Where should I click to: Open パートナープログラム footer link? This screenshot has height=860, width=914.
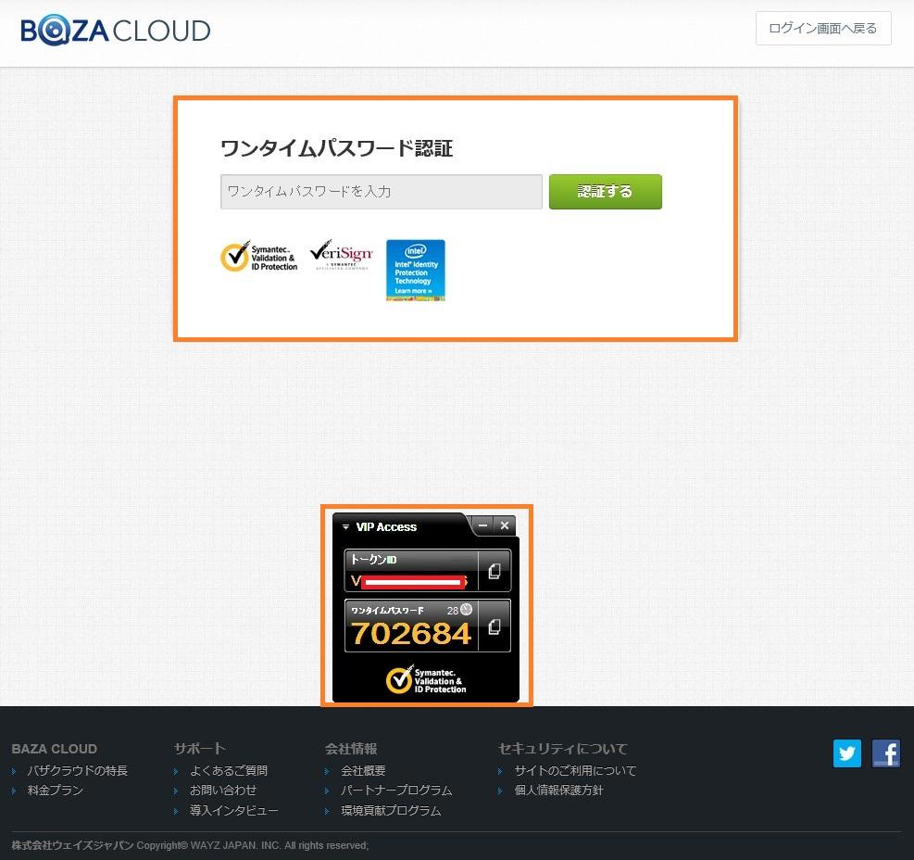point(396,790)
